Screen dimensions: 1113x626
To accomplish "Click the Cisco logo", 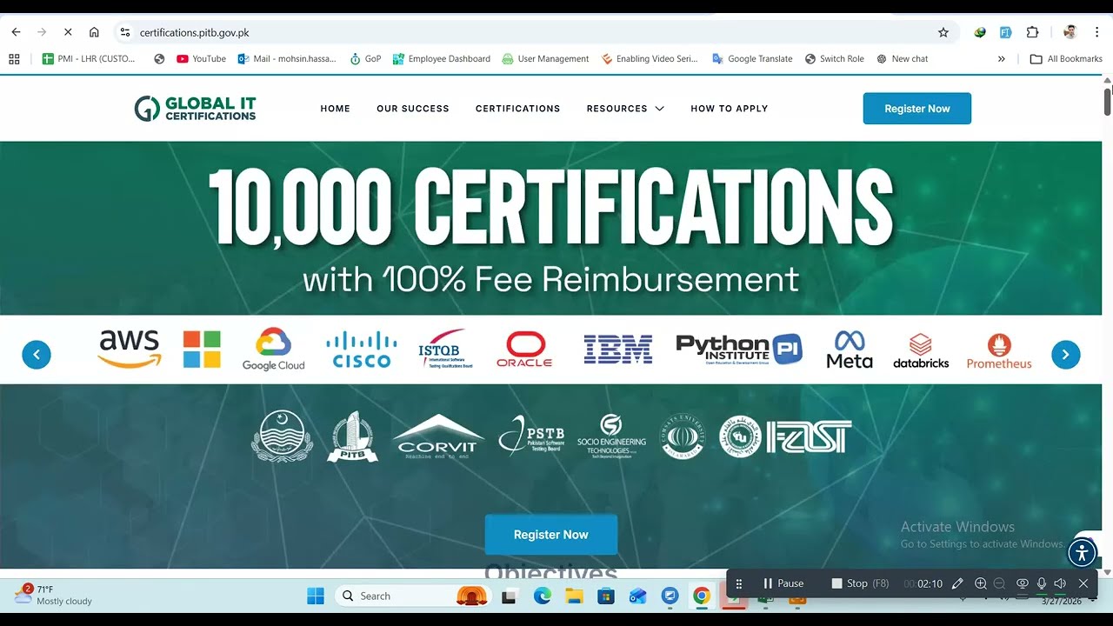I will click(x=362, y=350).
